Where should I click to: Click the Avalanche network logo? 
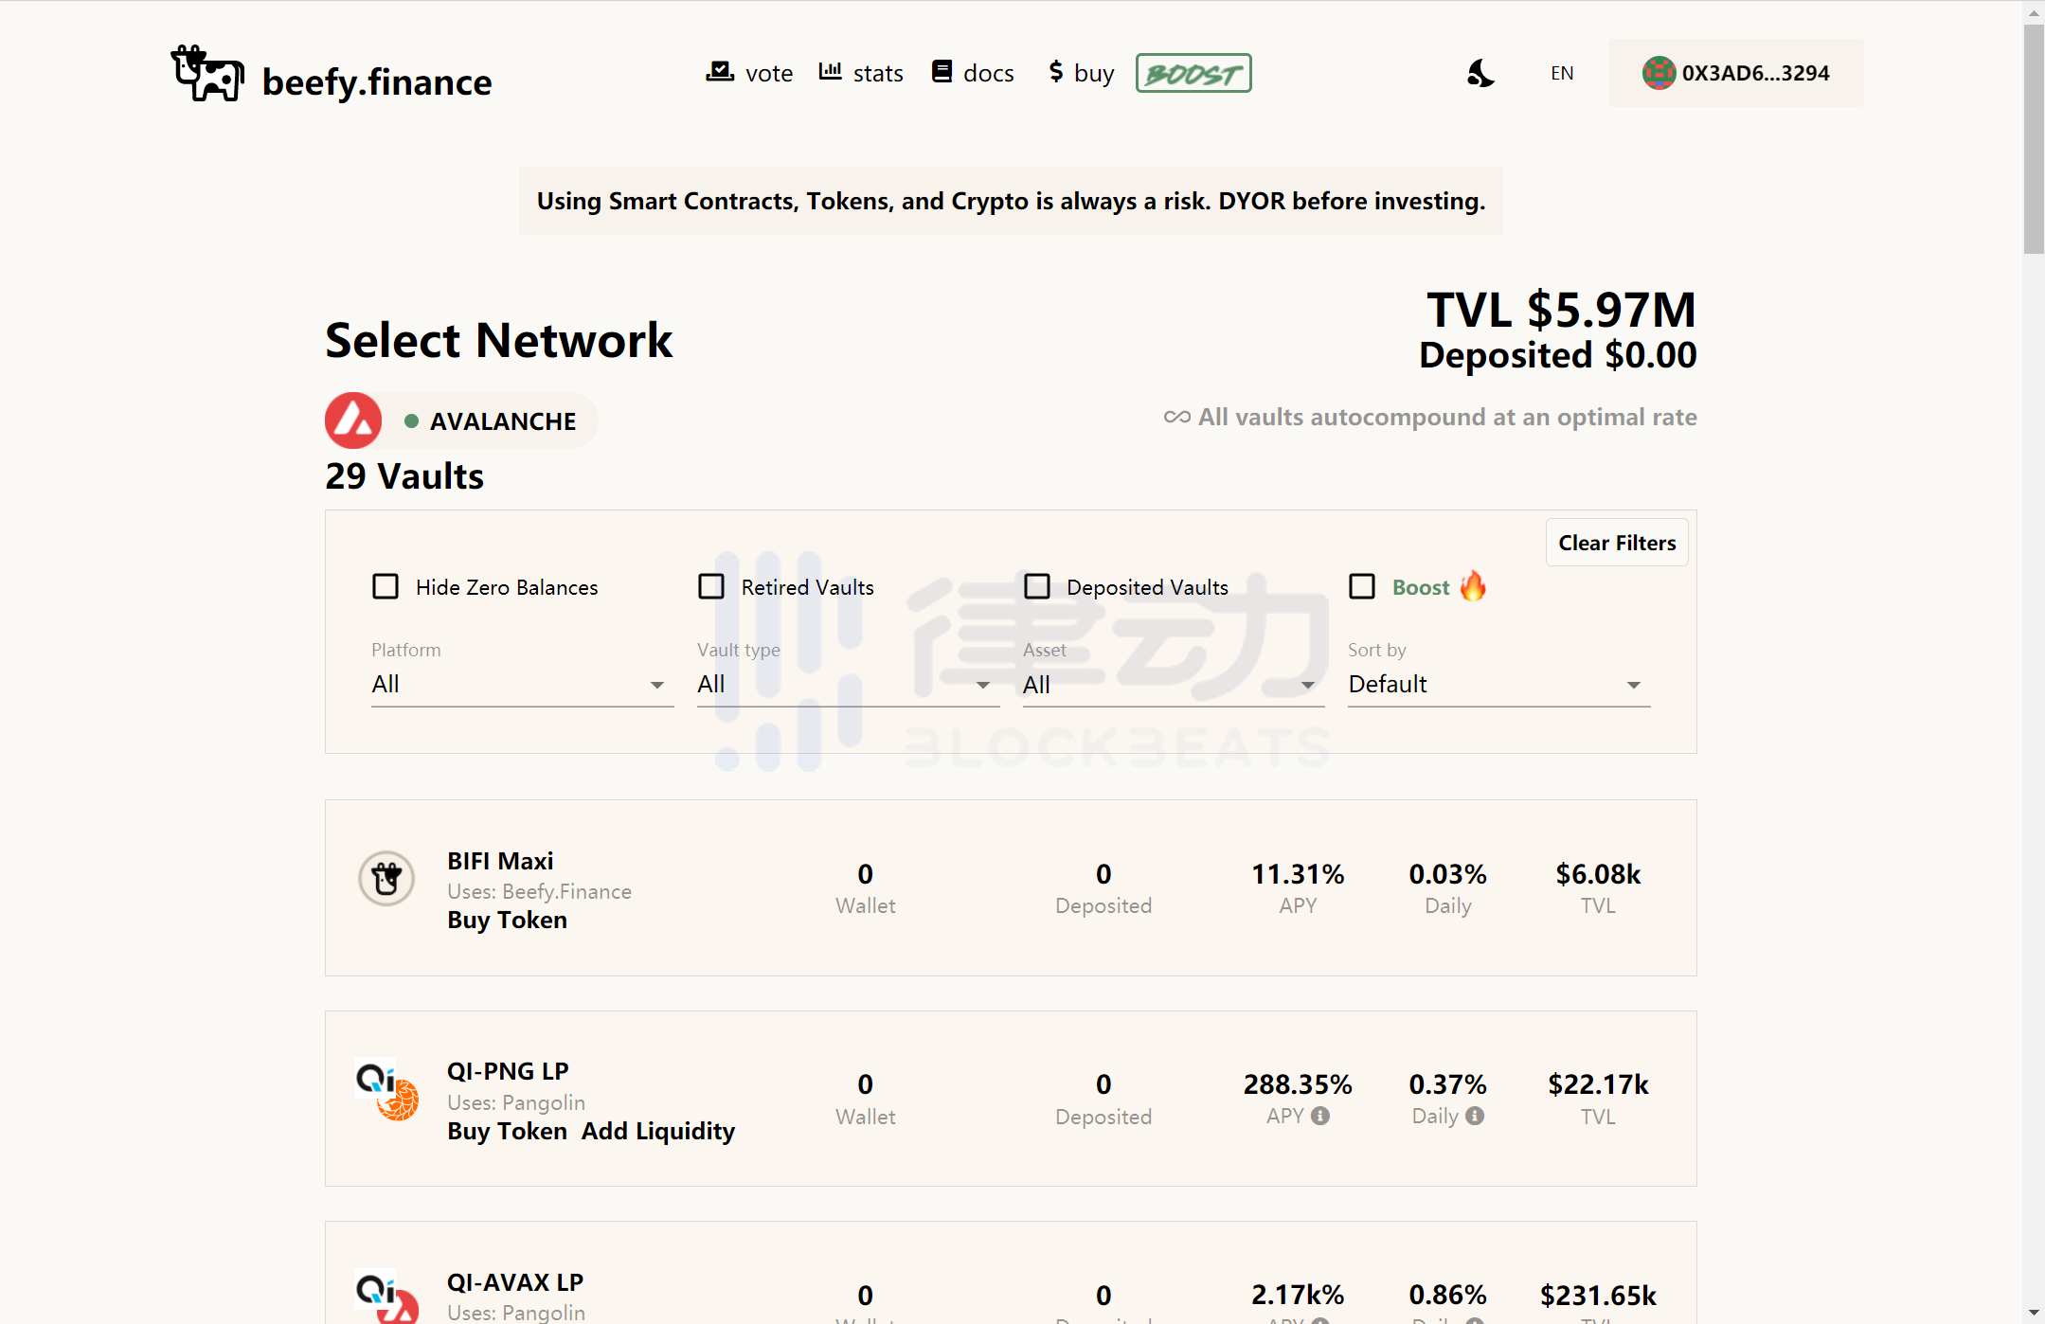(x=353, y=420)
